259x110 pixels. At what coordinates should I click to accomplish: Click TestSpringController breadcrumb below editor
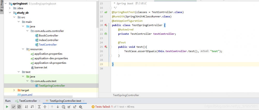(x=126, y=95)
